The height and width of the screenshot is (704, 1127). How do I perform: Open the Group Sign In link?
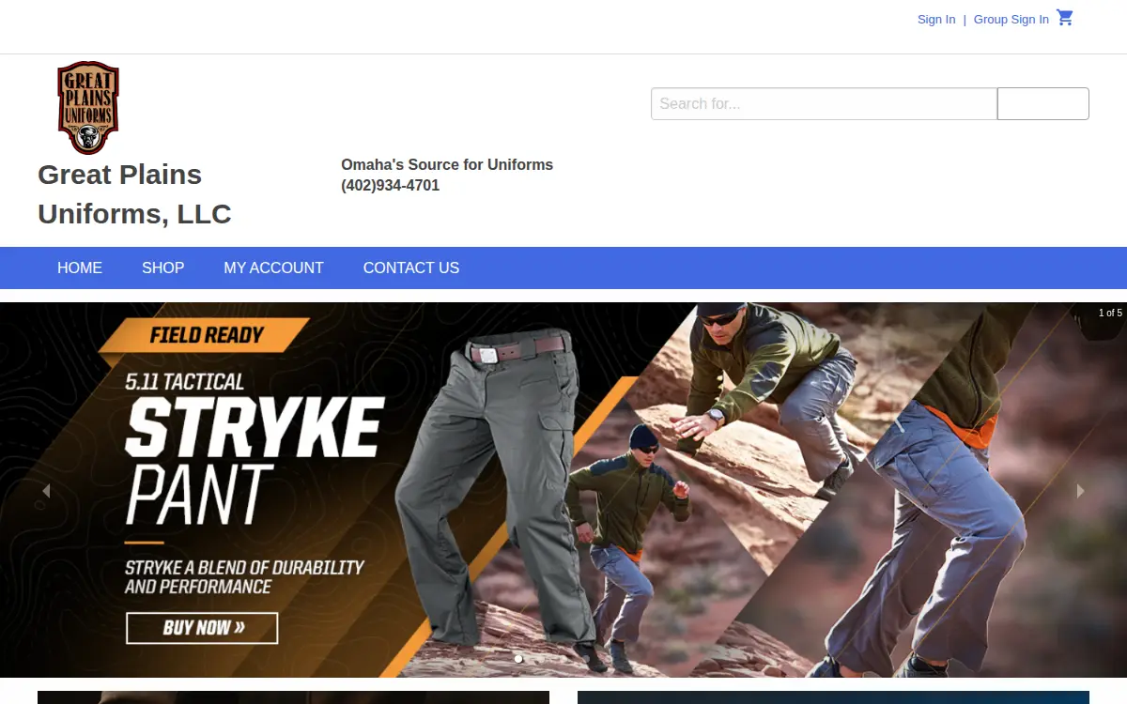(1011, 20)
